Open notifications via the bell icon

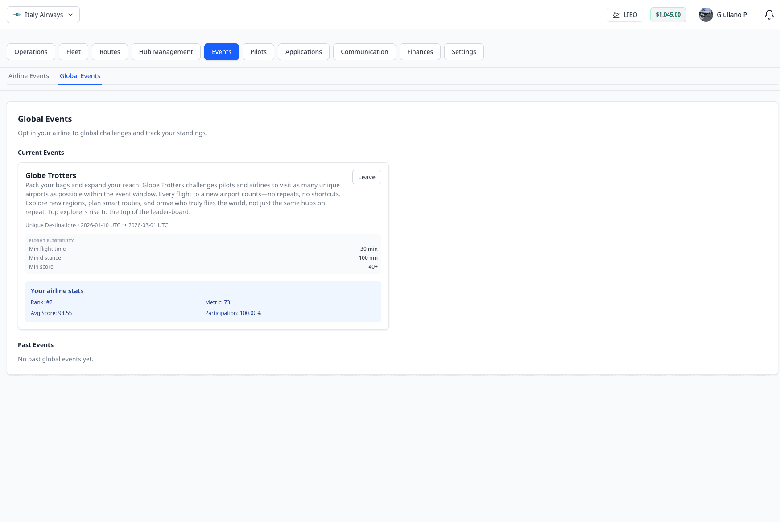769,14
